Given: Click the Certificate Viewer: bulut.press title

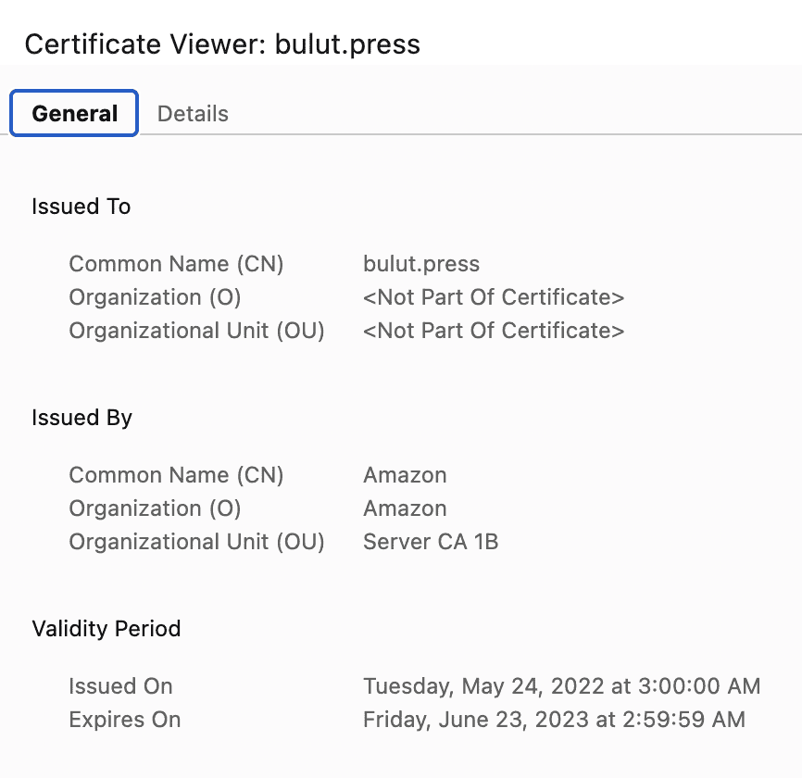Looking at the screenshot, I should 222,44.
